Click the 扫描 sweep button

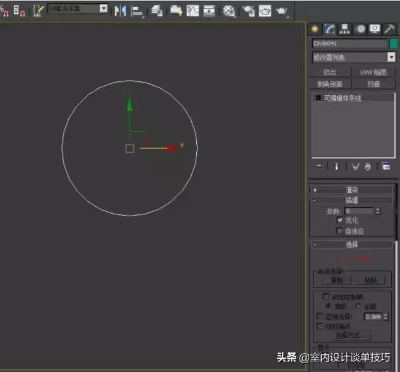(x=374, y=84)
